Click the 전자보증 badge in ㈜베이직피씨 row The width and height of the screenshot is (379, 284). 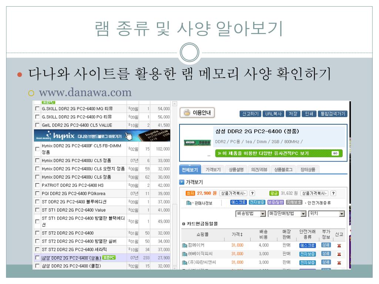click(308, 254)
